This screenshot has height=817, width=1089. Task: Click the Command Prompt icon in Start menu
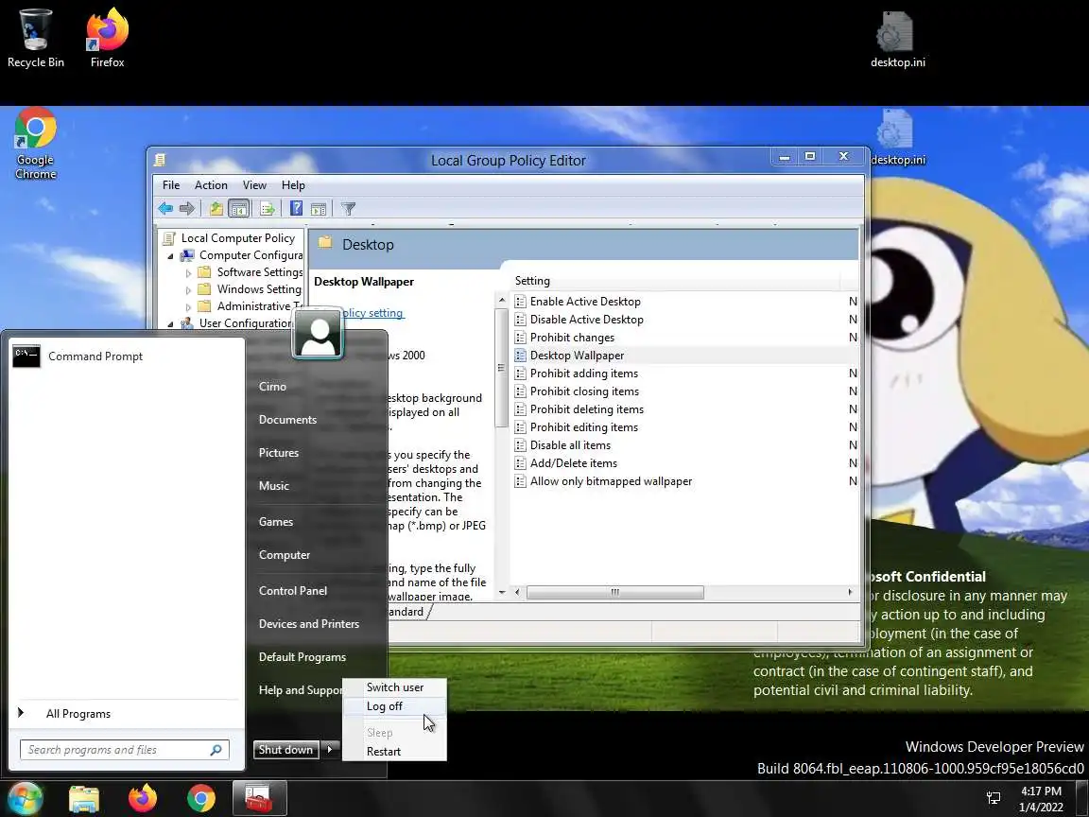click(x=26, y=356)
